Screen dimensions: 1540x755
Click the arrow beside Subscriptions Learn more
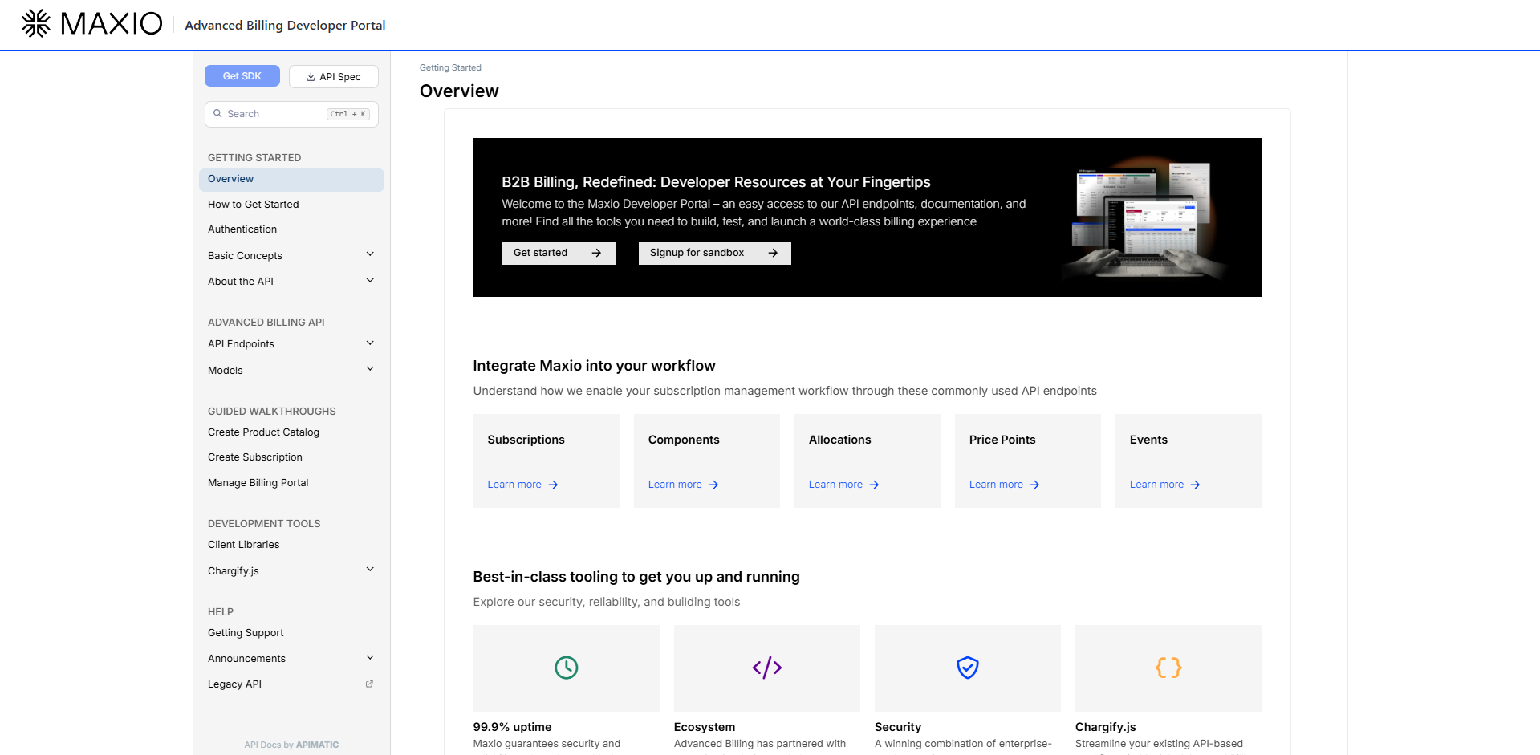pos(552,485)
